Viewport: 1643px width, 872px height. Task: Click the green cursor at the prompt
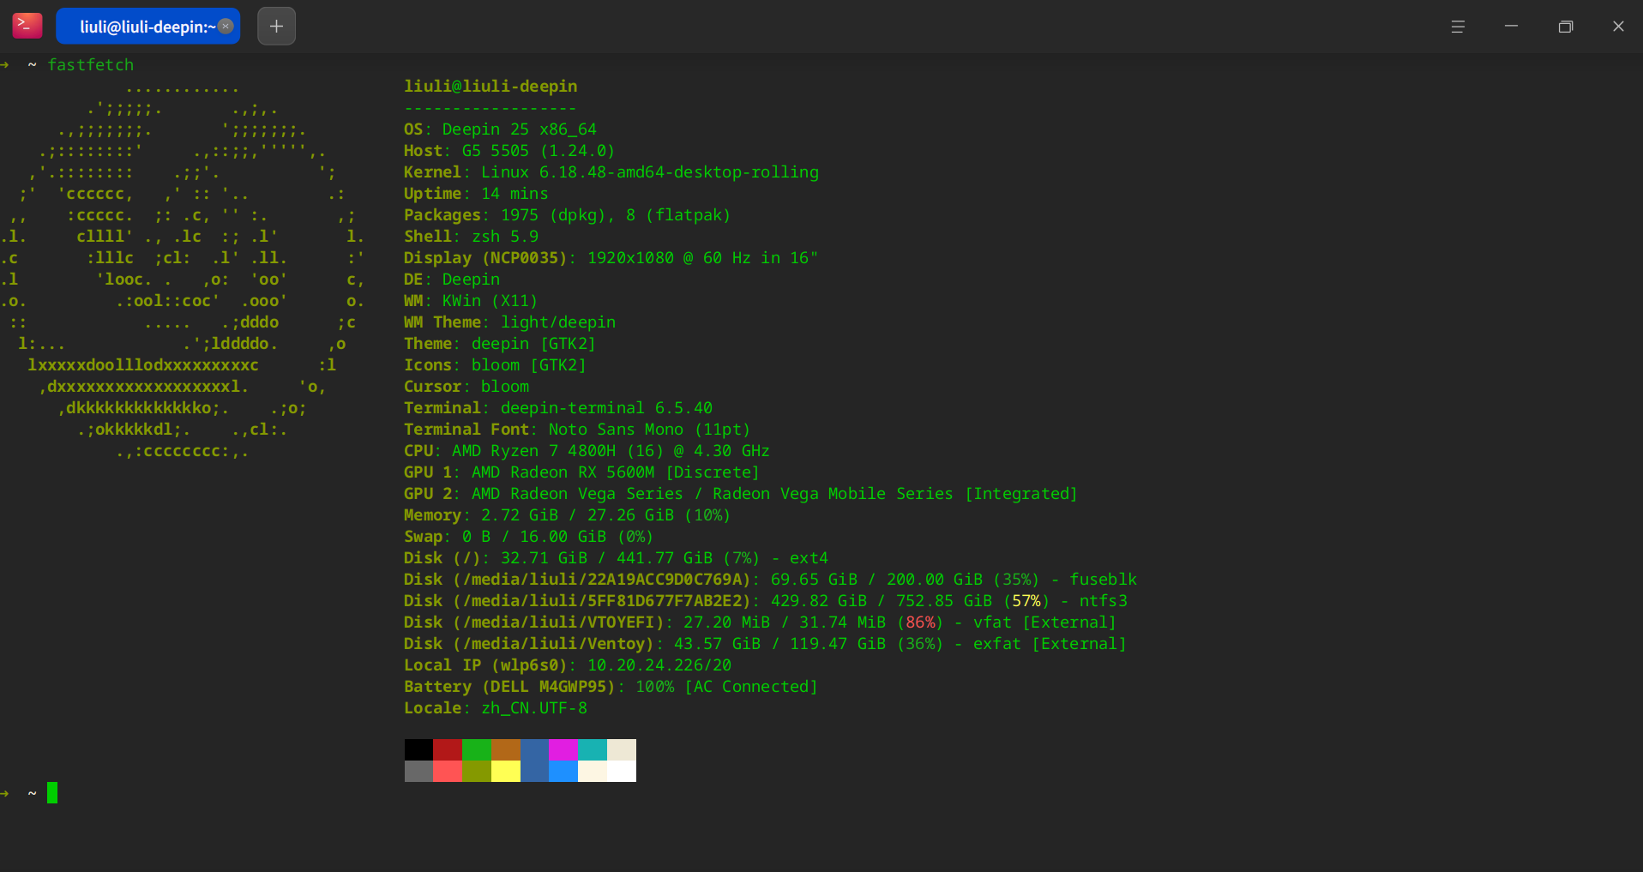pos(52,792)
